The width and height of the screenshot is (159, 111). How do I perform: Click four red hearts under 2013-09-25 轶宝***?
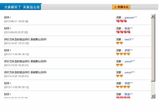click(x=123, y=32)
